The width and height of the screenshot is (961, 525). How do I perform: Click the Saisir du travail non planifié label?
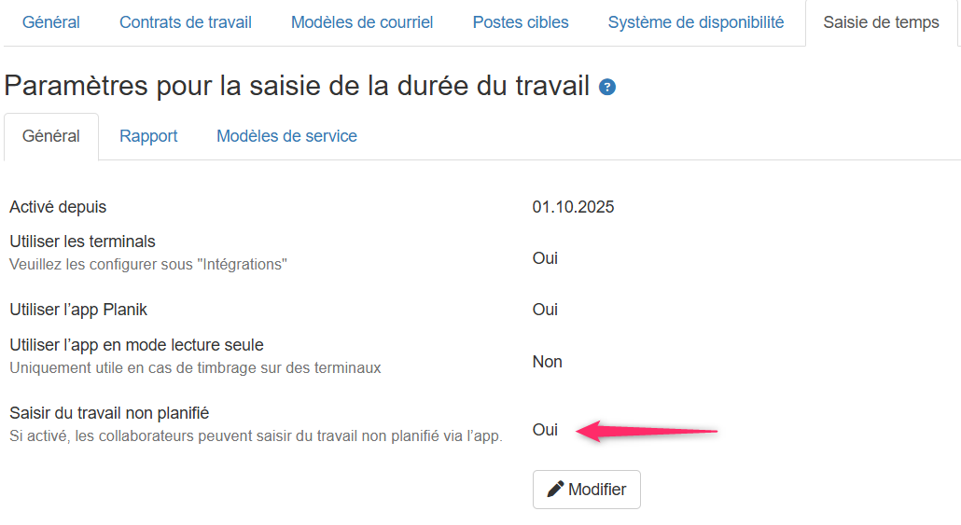109,413
